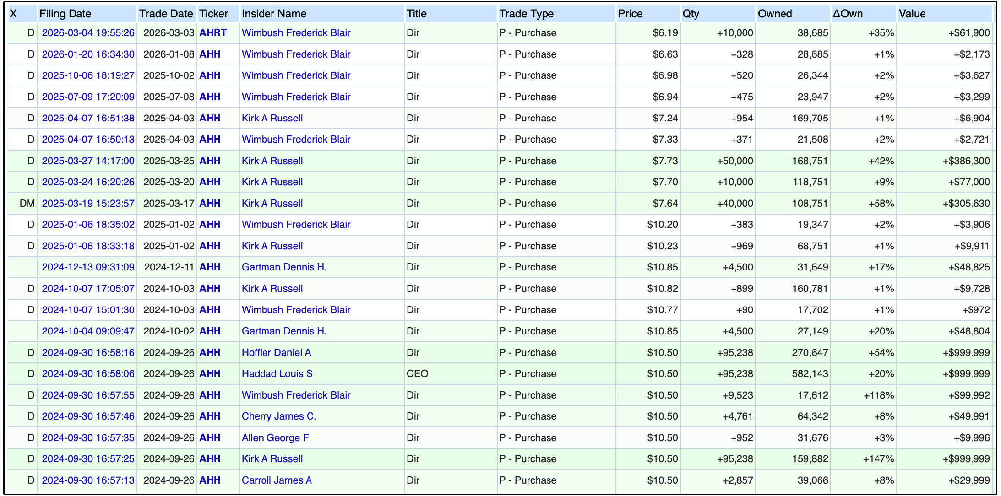Open Allen George F insider link
Image resolution: width=1001 pixels, height=496 pixels.
point(275,438)
